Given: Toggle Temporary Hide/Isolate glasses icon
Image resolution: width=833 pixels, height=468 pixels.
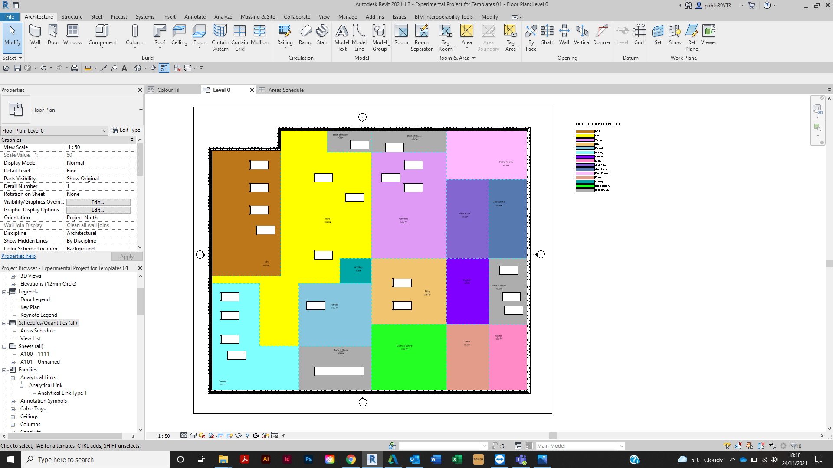Looking at the screenshot, I should [238, 435].
